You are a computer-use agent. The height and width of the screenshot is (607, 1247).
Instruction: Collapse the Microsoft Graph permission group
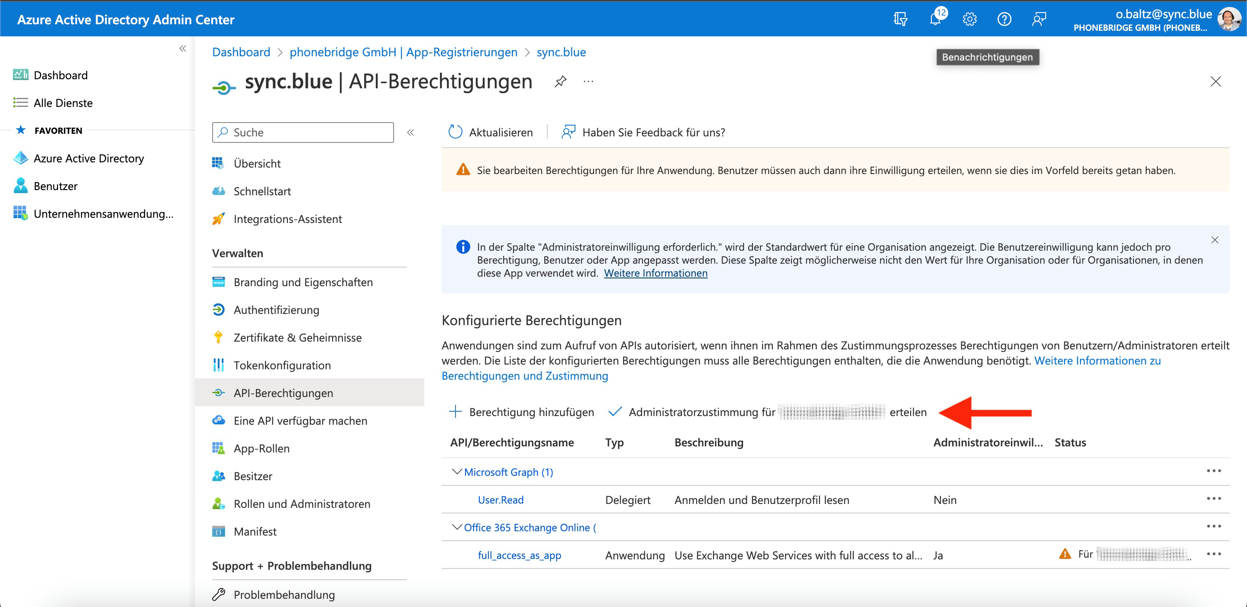(456, 471)
